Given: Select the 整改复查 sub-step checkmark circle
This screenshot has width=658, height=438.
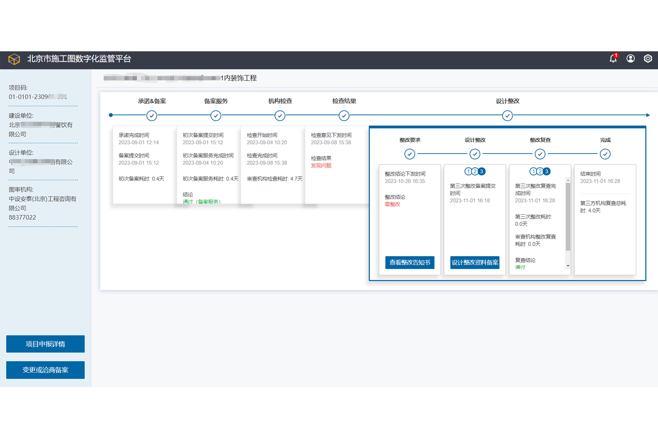Looking at the screenshot, I should (x=540, y=154).
